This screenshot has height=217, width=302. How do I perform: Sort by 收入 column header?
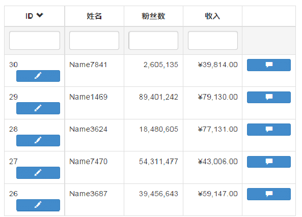pyautogui.click(x=212, y=16)
